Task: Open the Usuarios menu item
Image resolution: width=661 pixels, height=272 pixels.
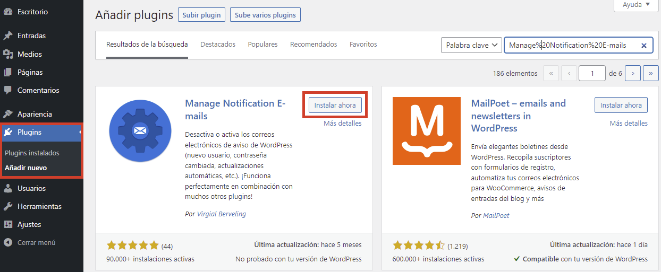Action: pyautogui.click(x=41, y=188)
